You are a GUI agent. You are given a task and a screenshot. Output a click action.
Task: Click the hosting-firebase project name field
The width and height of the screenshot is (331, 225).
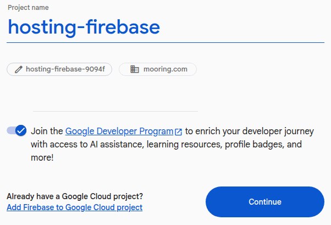[165, 27]
